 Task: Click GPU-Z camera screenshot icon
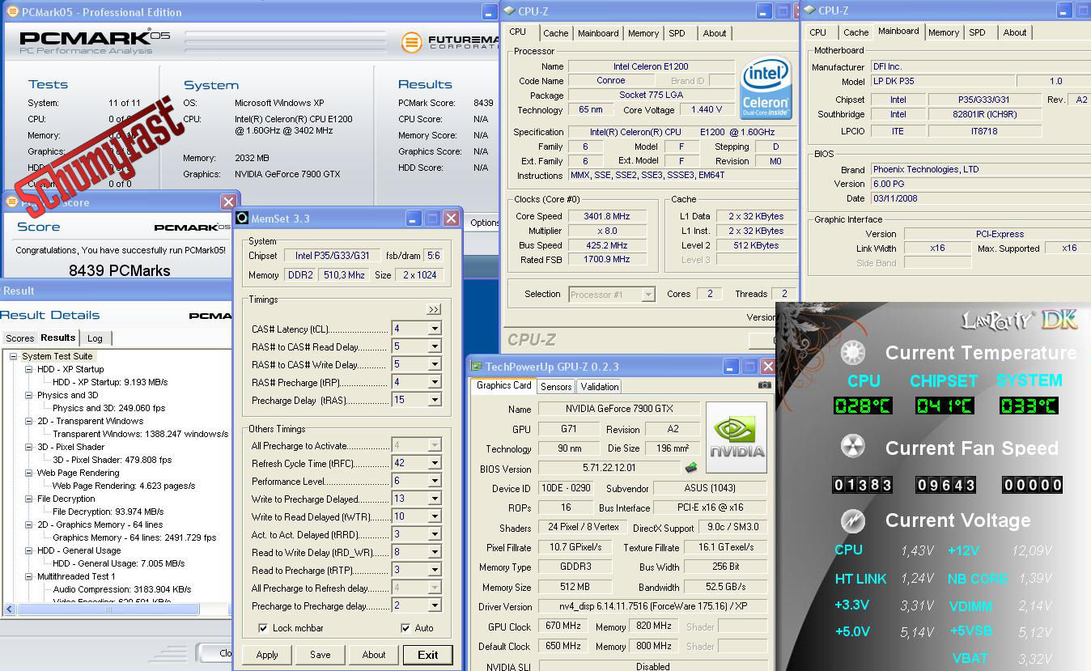[x=764, y=385]
